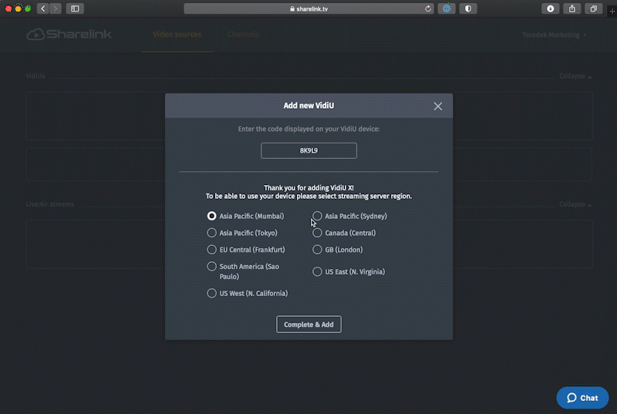Show all tabs overview

click(x=594, y=8)
